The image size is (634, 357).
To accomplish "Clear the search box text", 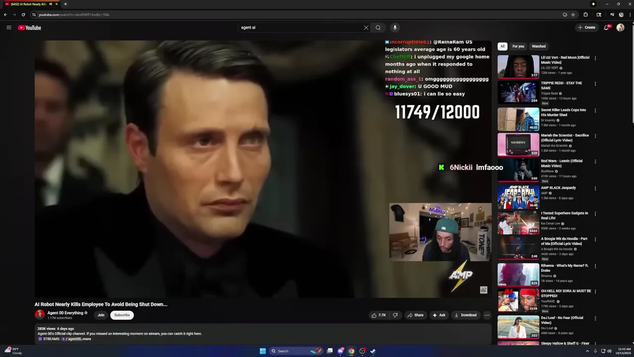I will [366, 28].
